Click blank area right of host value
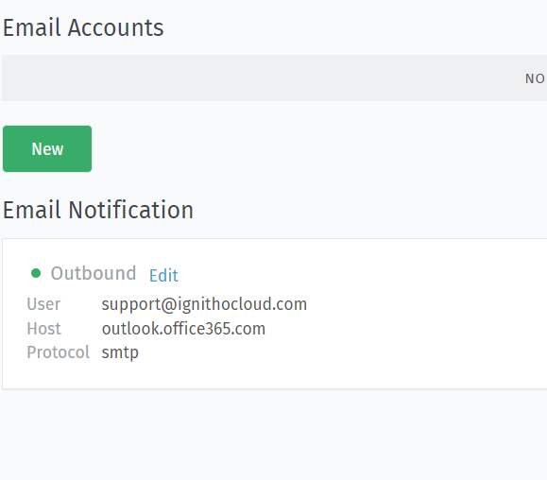 tap(402, 329)
